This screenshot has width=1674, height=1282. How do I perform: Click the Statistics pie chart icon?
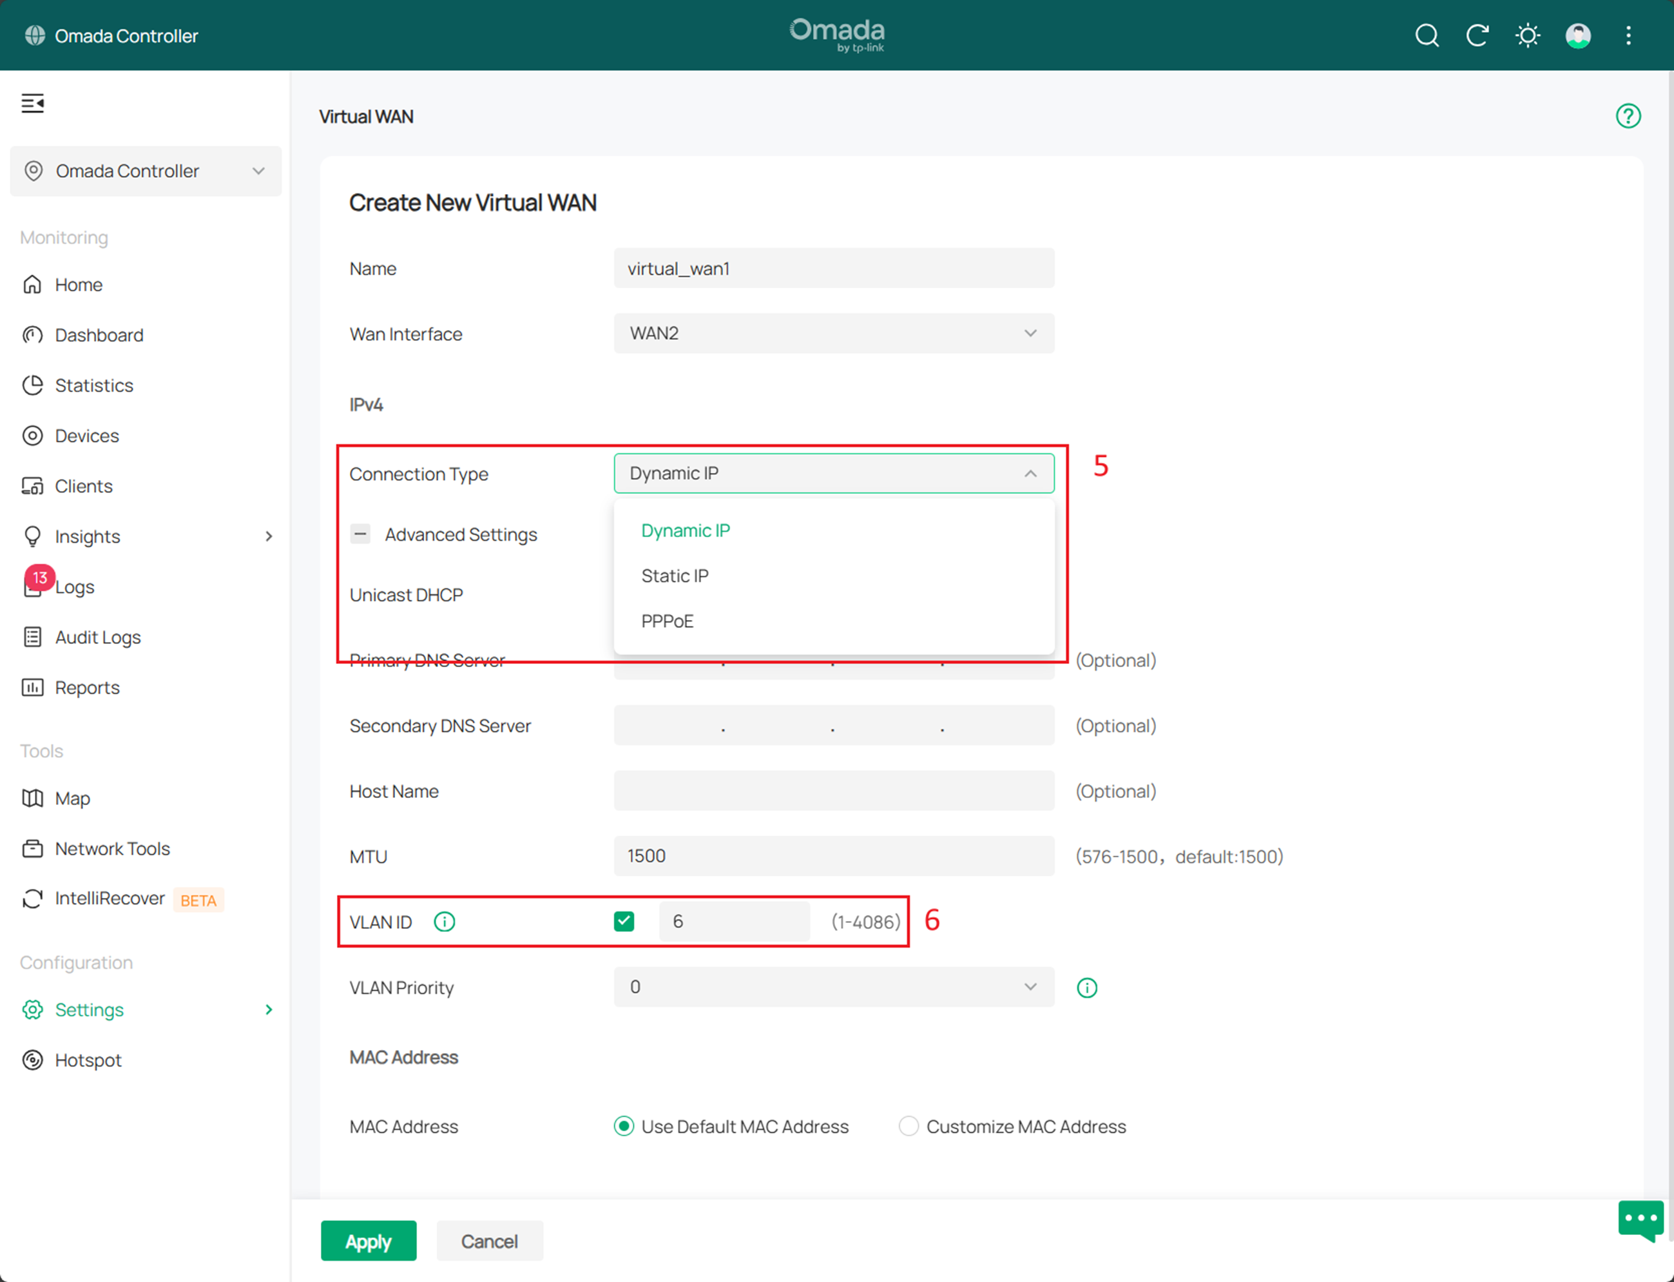32,385
